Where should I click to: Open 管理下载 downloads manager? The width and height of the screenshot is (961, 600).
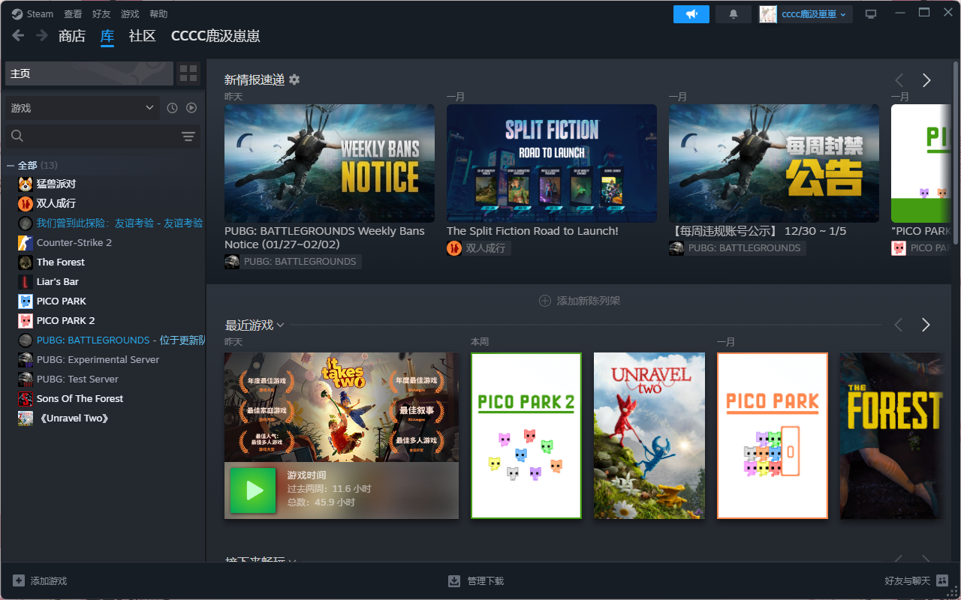[477, 581]
